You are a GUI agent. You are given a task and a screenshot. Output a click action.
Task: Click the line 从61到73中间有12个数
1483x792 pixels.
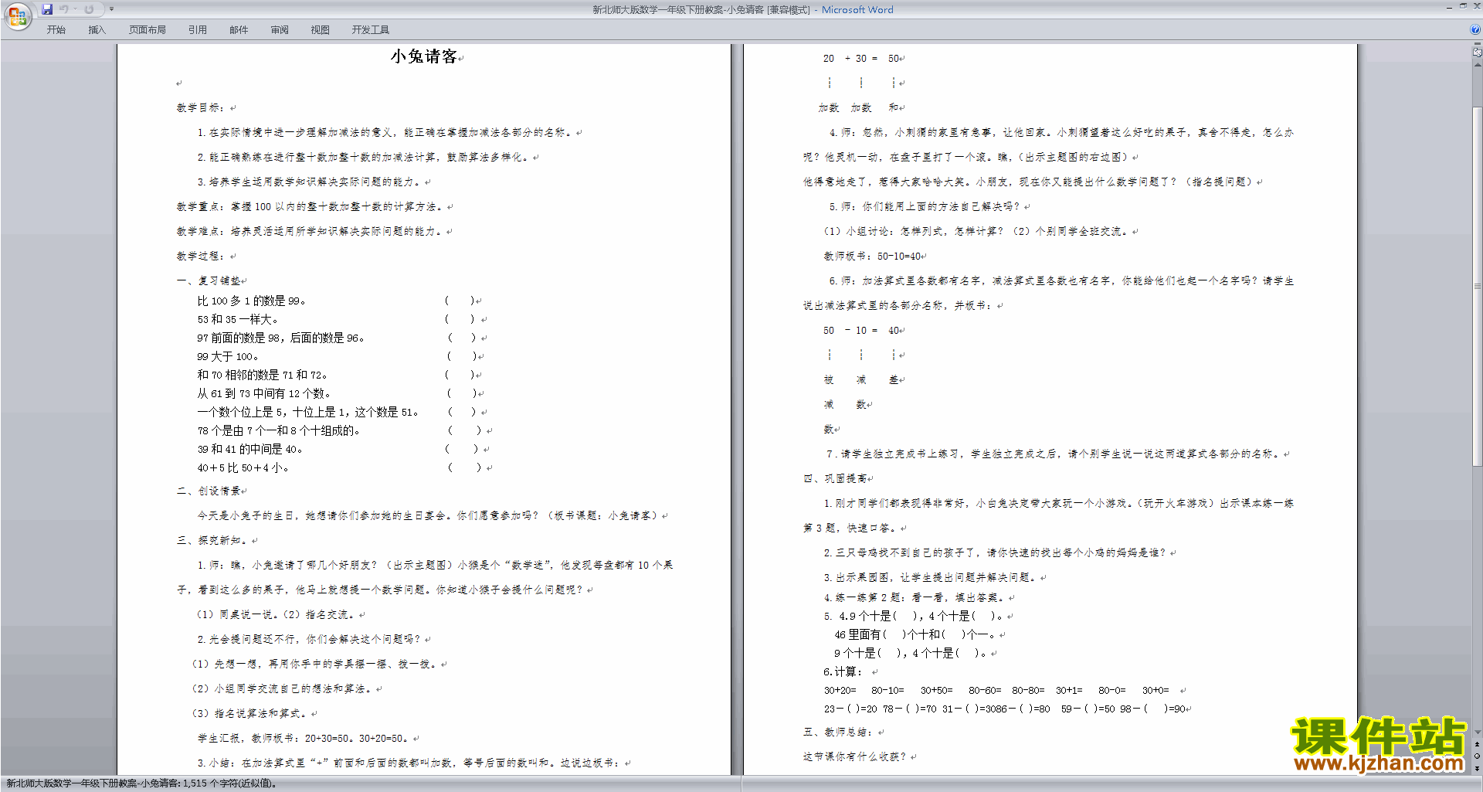click(263, 393)
